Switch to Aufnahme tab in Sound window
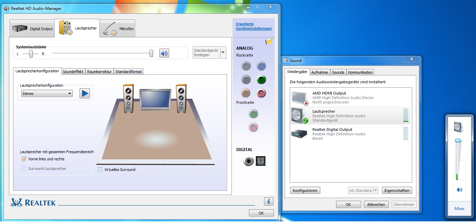The image size is (476, 222). click(320, 72)
